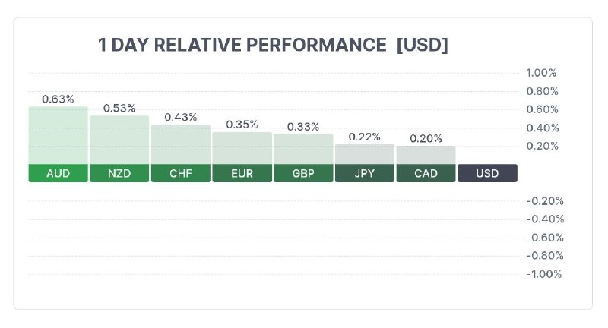Click the GBP currency label
Image resolution: width=608 pixels, height=328 pixels.
click(303, 173)
